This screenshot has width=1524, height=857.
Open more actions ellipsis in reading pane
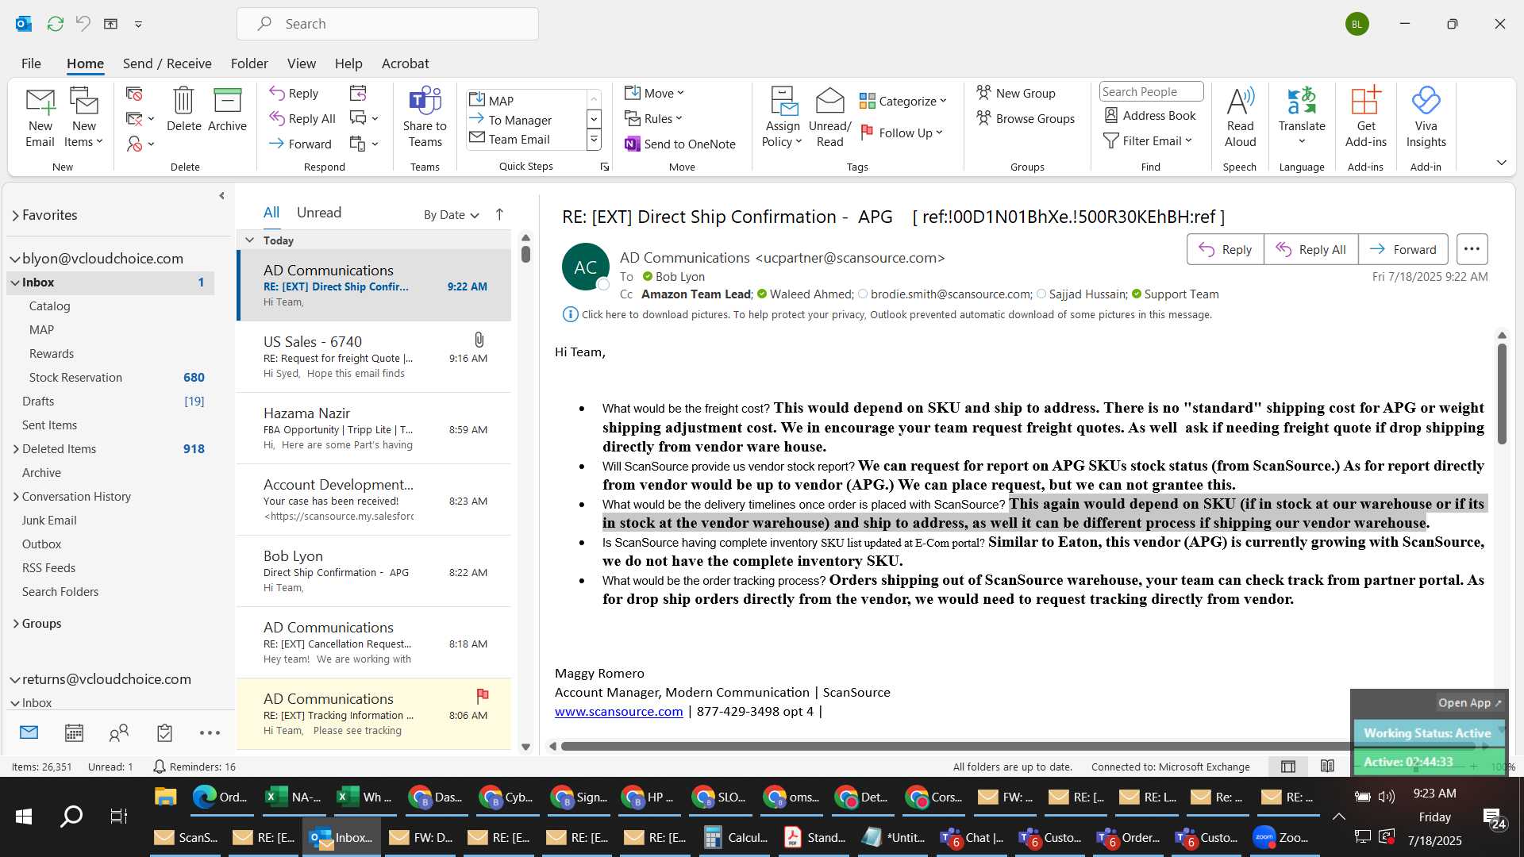point(1472,249)
